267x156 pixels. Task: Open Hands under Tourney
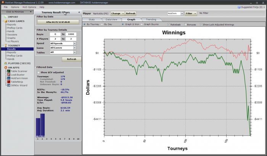[11, 59]
